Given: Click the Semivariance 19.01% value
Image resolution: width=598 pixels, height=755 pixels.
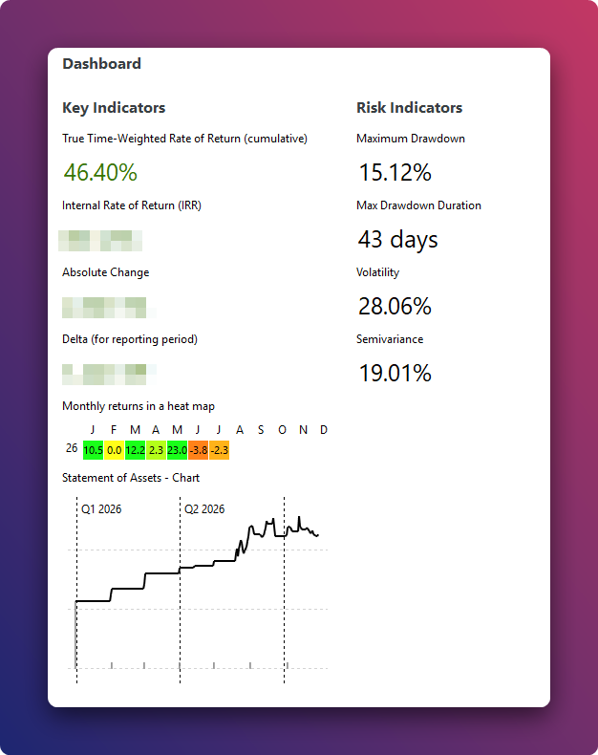Looking at the screenshot, I should pos(395,373).
